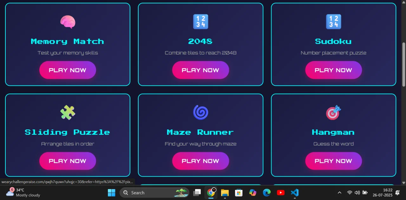Expand hidden system tray icons chevron
Screen dimensions: 406x200
339,192
